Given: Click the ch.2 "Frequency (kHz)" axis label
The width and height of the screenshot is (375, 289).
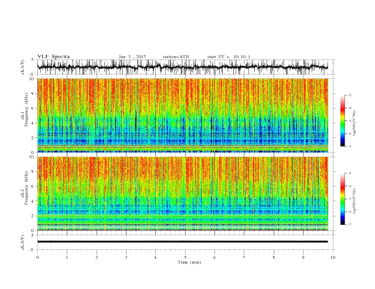Looking at the screenshot, I should pos(27,188).
